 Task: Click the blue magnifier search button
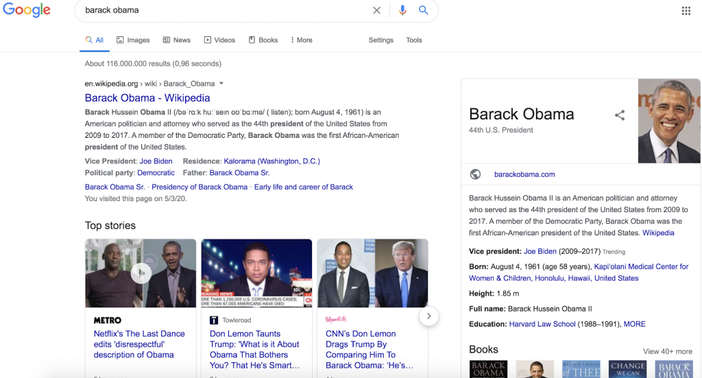pyautogui.click(x=423, y=10)
